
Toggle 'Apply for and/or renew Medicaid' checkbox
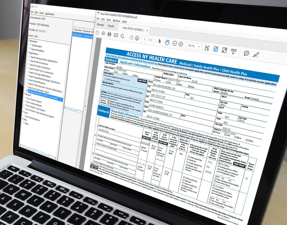pos(109,101)
